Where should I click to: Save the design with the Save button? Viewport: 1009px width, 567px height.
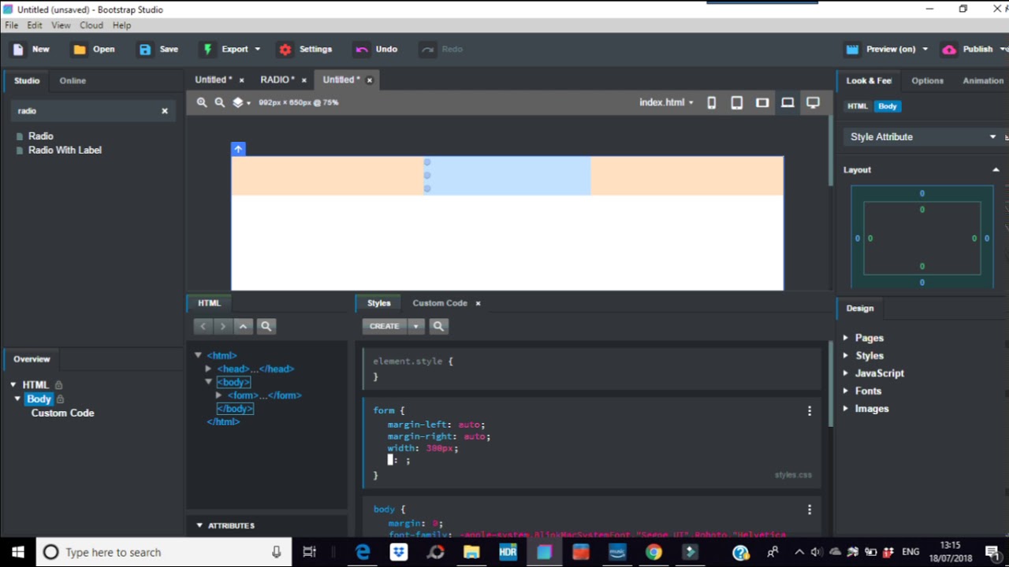[x=158, y=49]
